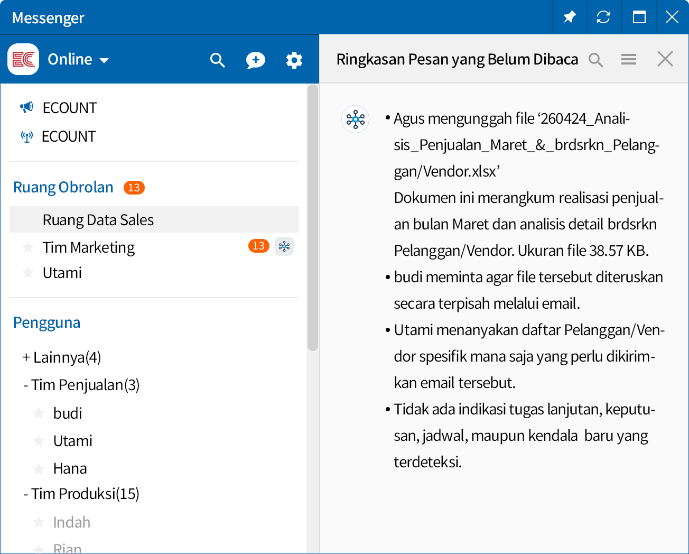
Task: Maximize the Messenger window
Action: tap(639, 17)
